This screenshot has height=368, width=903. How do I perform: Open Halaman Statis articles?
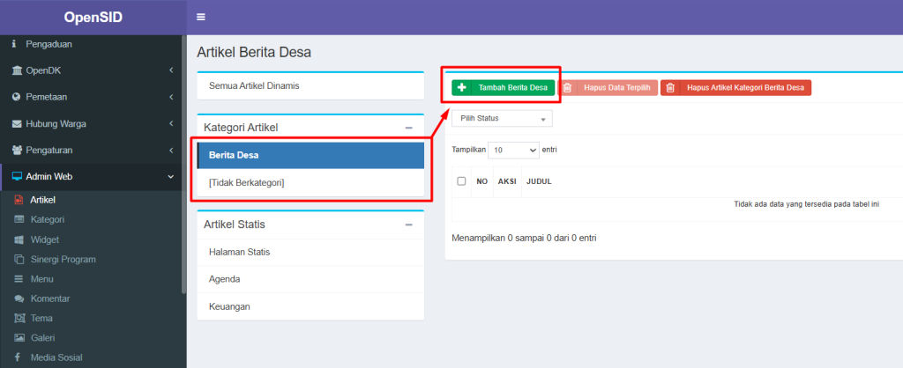310,252
